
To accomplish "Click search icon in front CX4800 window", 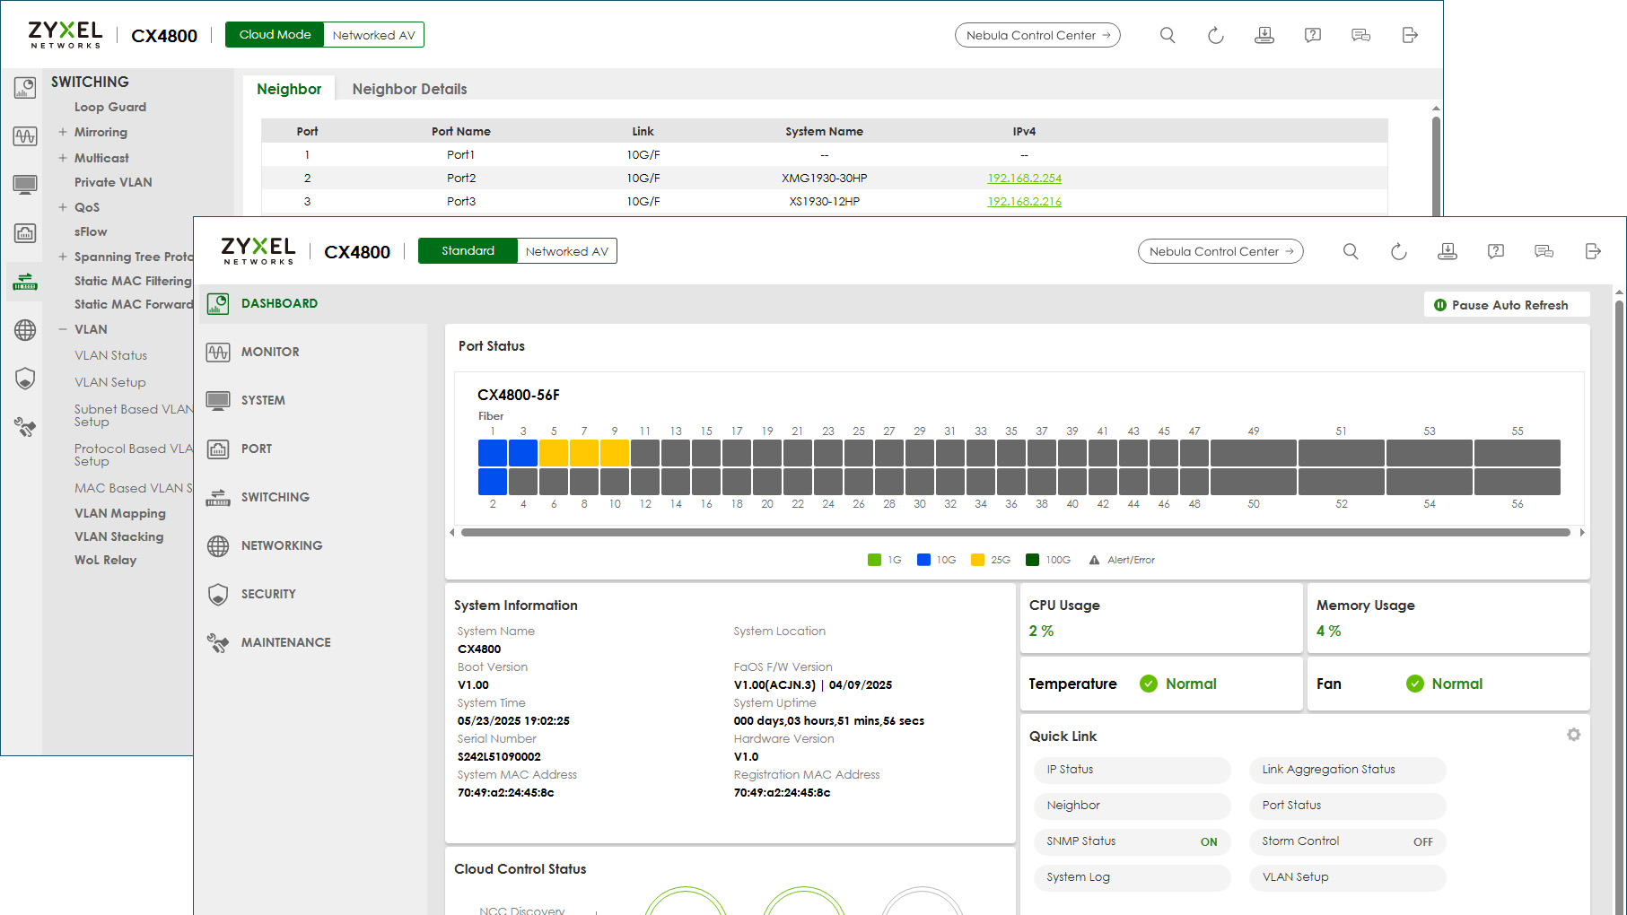I will click(x=1351, y=251).
